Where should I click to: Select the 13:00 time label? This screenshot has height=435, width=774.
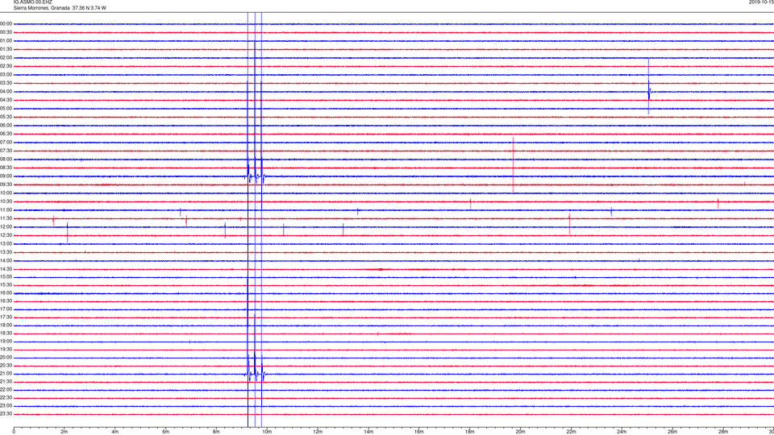[6, 243]
